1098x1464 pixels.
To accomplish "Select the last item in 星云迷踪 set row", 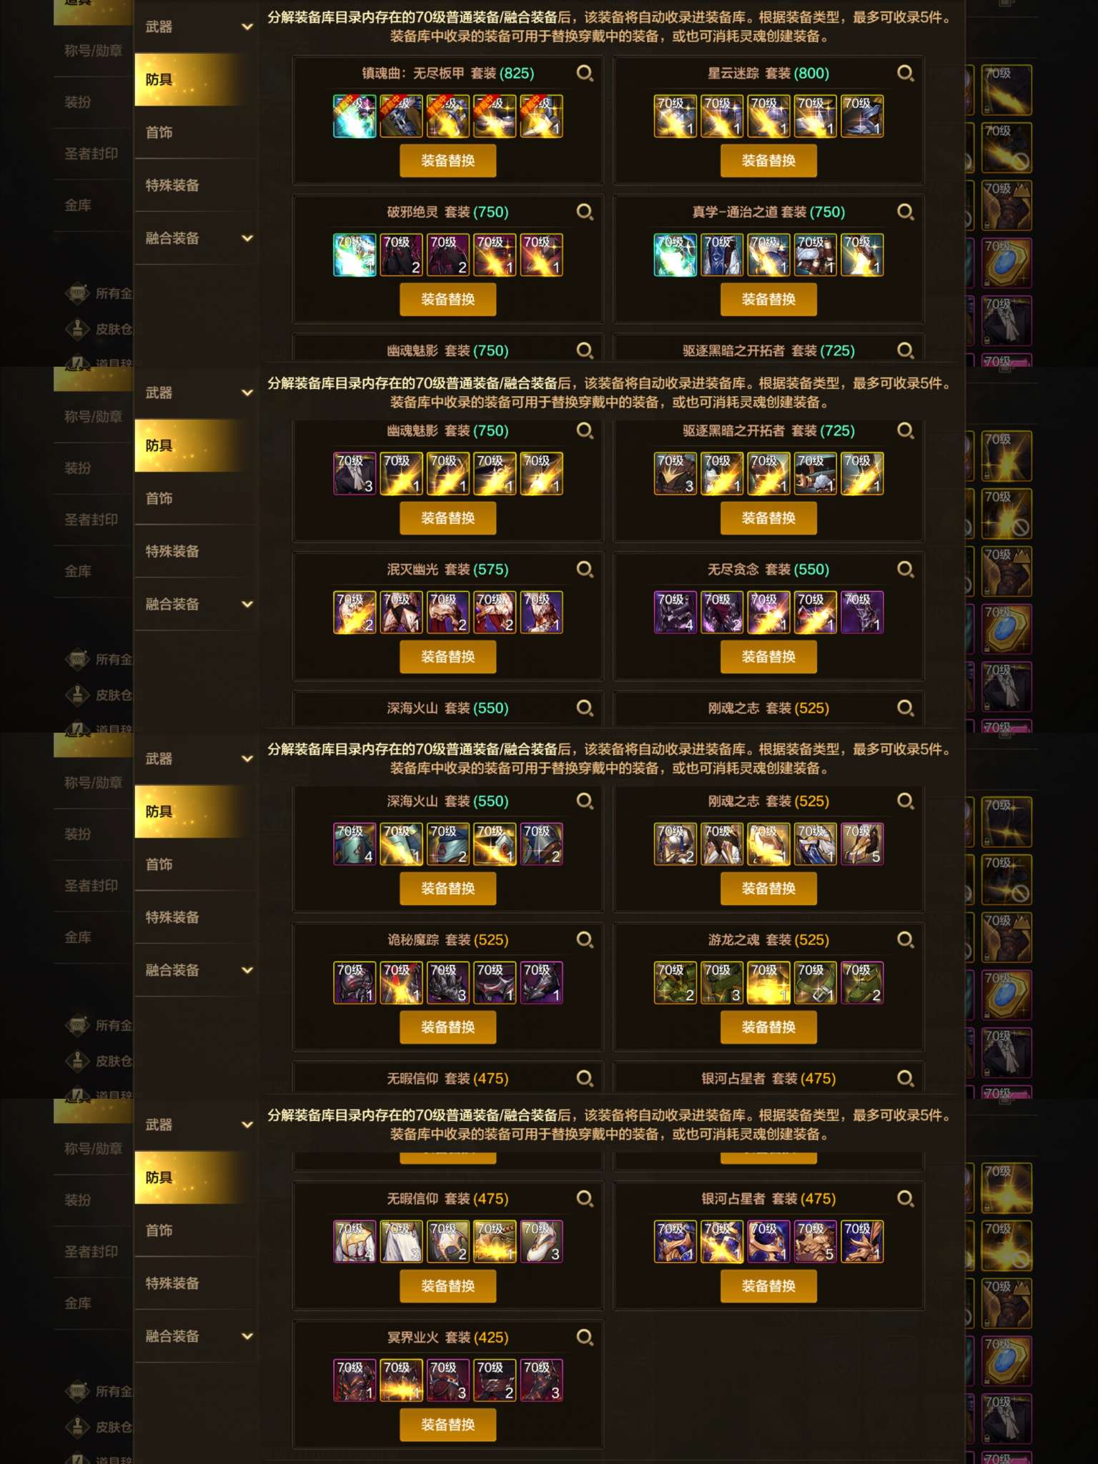I will pos(862,116).
